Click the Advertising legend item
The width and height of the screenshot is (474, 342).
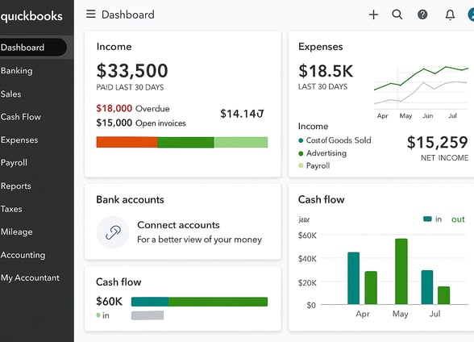[322, 153]
